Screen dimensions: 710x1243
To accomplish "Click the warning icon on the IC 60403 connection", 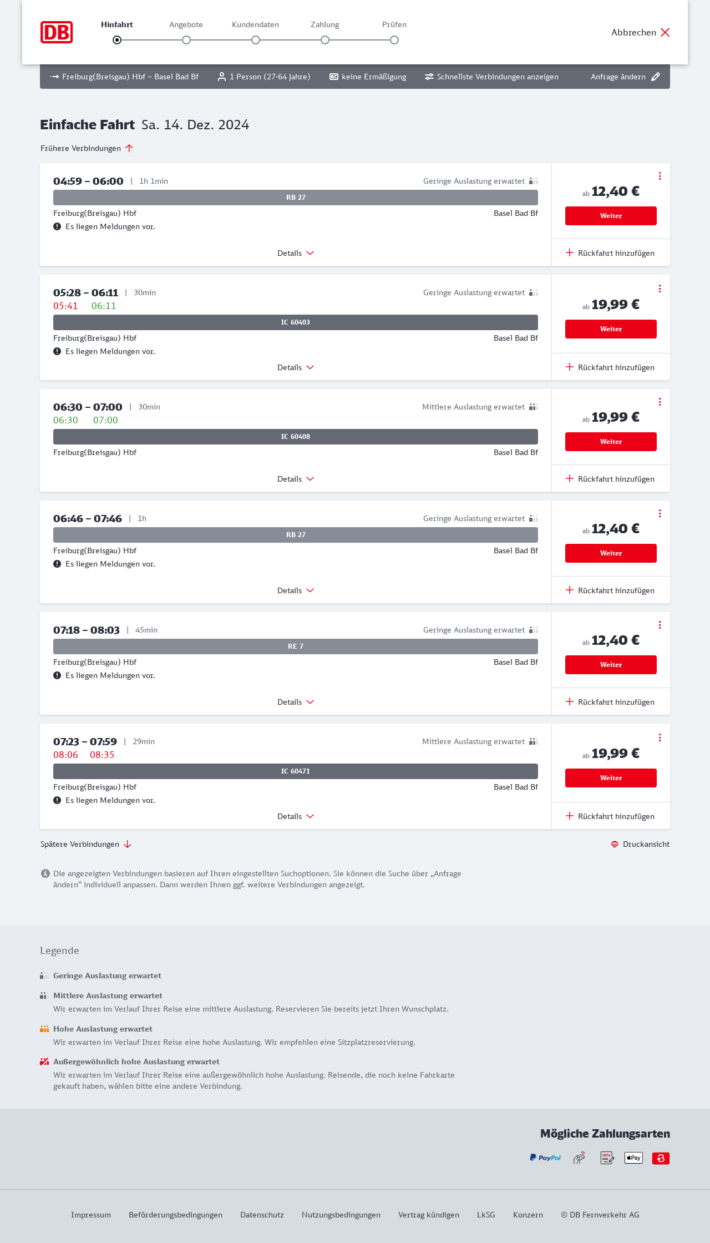I will point(57,351).
